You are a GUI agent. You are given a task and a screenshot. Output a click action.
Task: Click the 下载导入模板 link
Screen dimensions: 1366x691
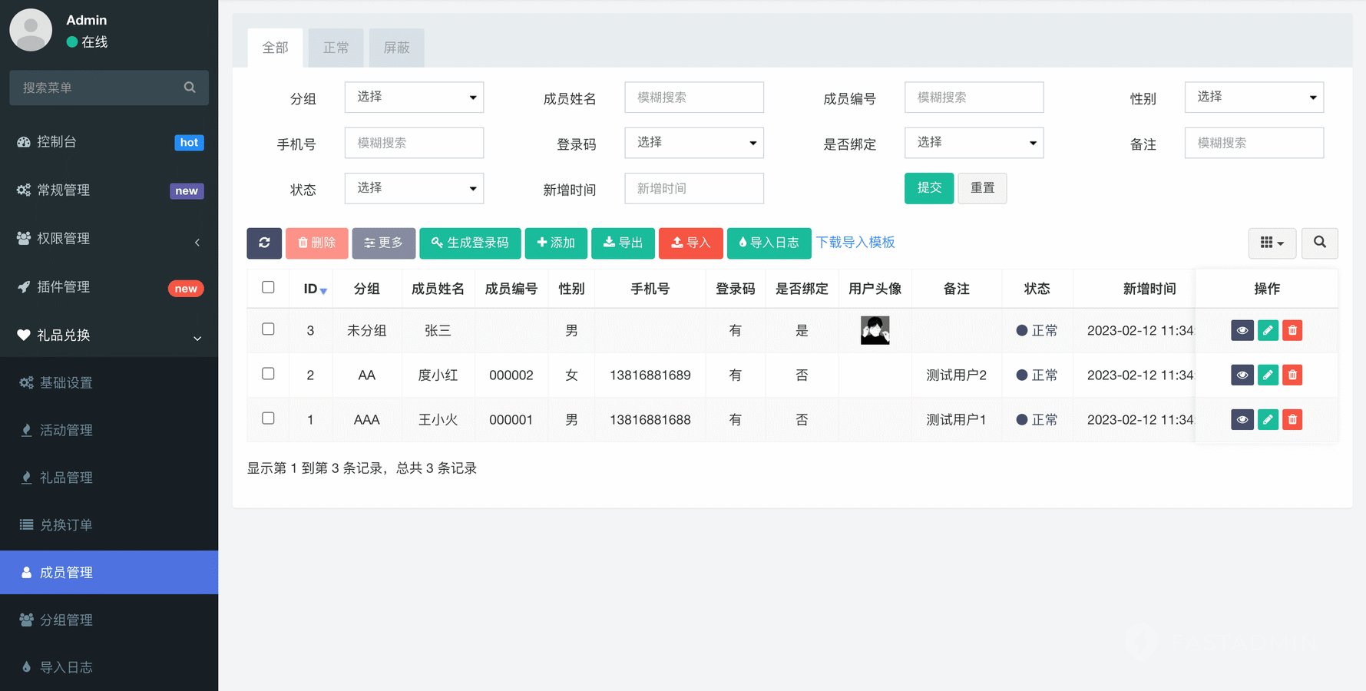855,243
